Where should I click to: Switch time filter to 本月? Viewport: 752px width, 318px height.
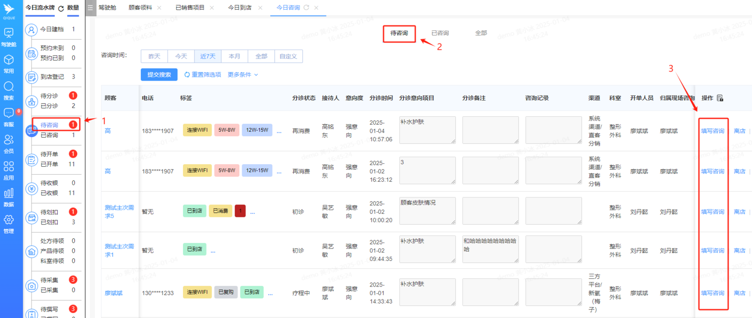[x=235, y=56]
